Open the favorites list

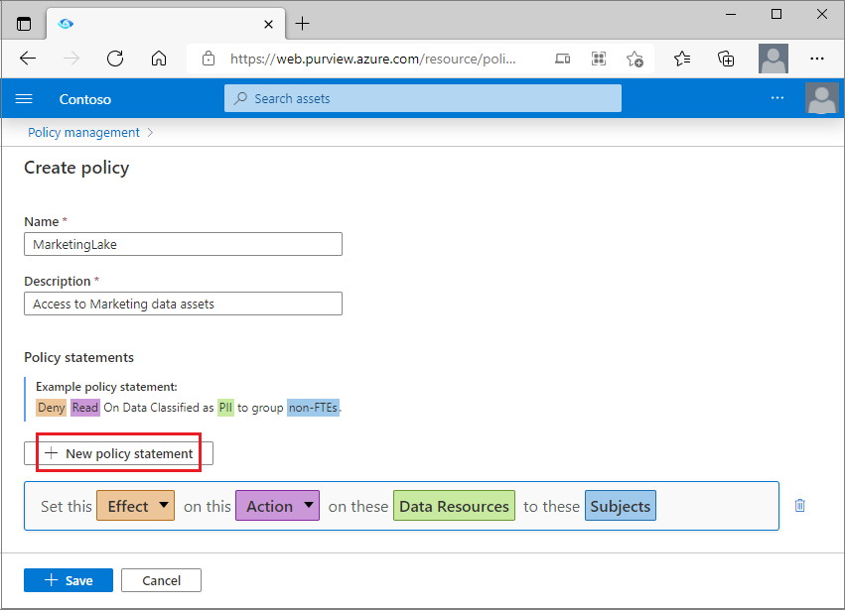682,59
